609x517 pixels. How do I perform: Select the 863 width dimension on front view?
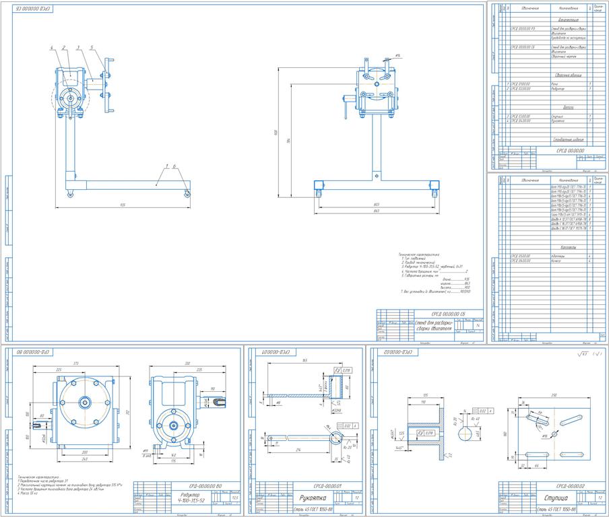[376, 211]
